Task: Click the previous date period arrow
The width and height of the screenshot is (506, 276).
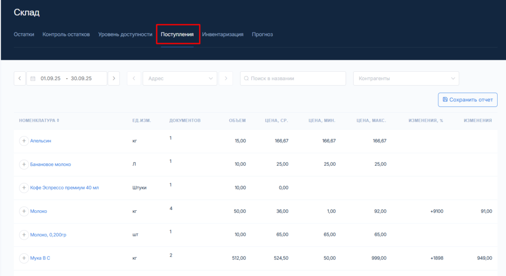Action: 20,78
